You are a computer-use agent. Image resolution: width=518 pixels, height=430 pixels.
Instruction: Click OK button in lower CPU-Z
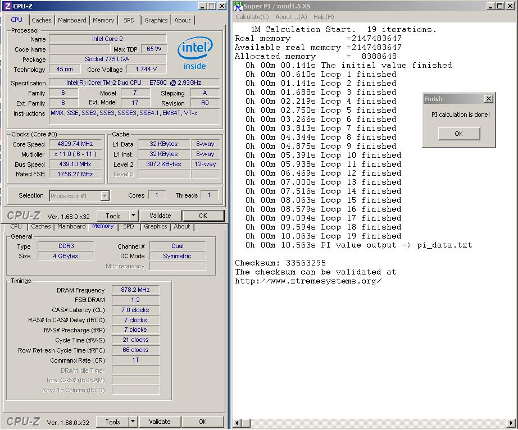coord(202,422)
